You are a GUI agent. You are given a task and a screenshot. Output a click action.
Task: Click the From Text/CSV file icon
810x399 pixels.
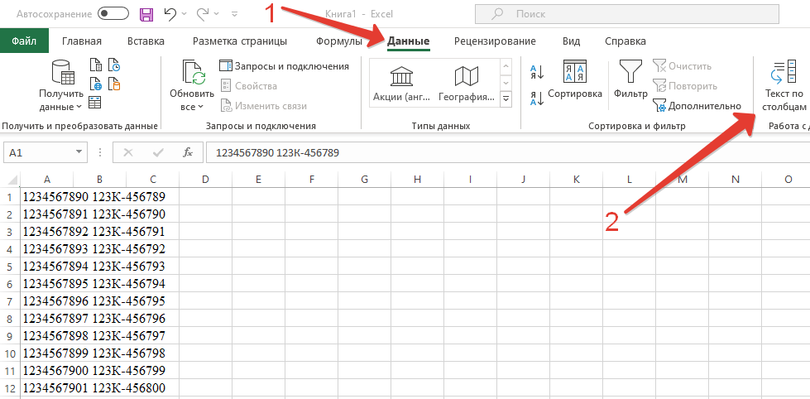(97, 65)
